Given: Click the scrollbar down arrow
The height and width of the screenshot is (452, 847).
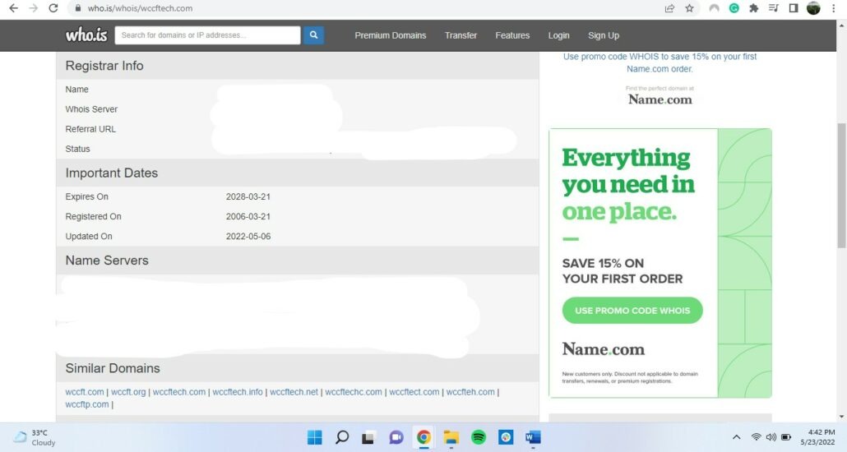Looking at the screenshot, I should click(841, 417).
